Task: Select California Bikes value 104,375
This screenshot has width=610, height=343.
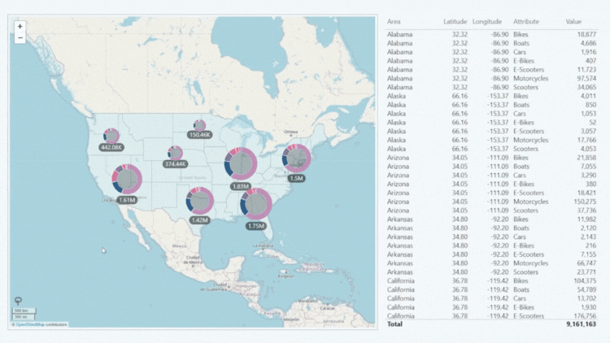Action: (x=585, y=280)
